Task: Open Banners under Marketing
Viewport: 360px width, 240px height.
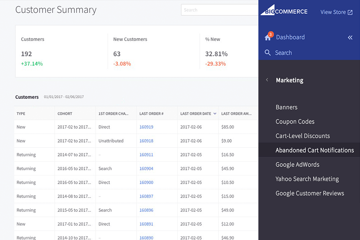Action: point(286,107)
